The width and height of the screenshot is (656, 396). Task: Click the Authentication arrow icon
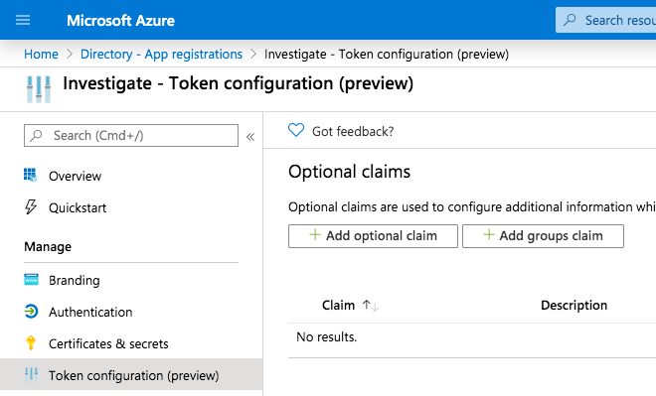pyautogui.click(x=31, y=312)
